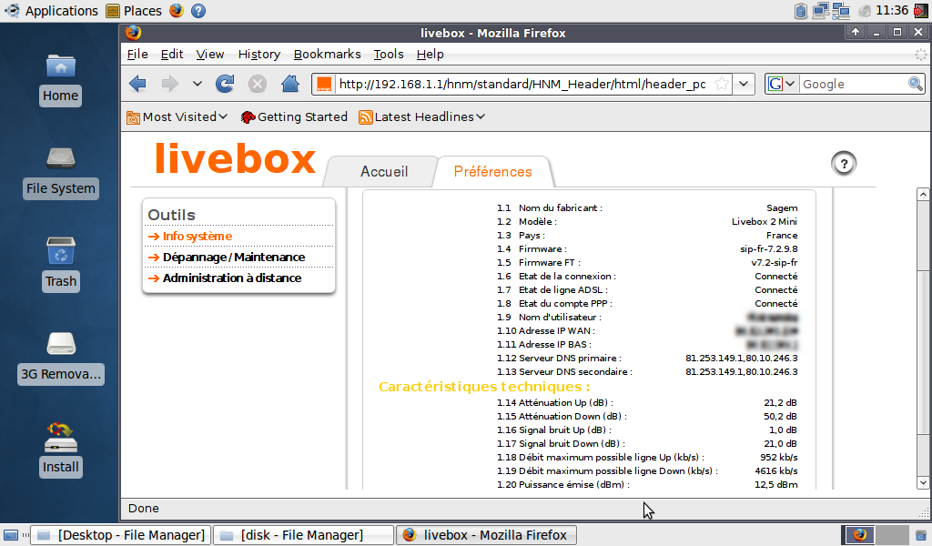The width and height of the screenshot is (932, 546).
Task: Open the livebox help question mark icon
Action: [x=844, y=164]
